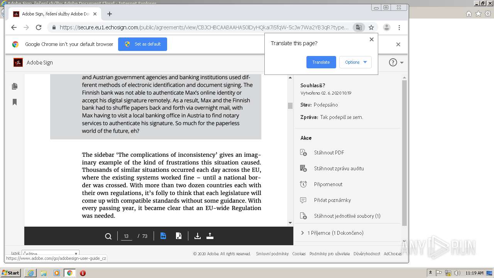This screenshot has width=494, height=278.
Task: Open the AdChoices footer link
Action: point(392,254)
